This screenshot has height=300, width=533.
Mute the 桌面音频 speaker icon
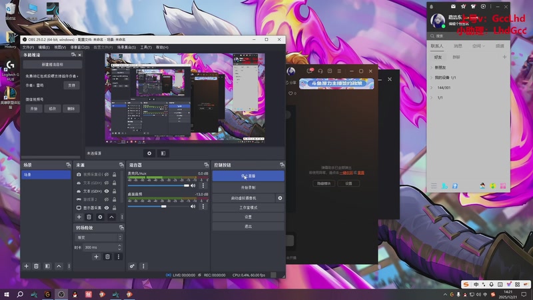(193, 206)
